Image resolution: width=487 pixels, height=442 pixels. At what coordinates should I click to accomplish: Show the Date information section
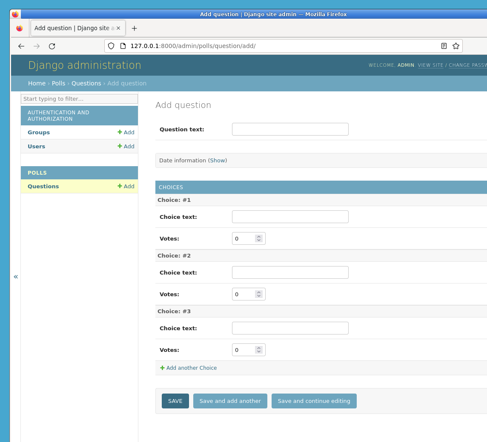(218, 161)
